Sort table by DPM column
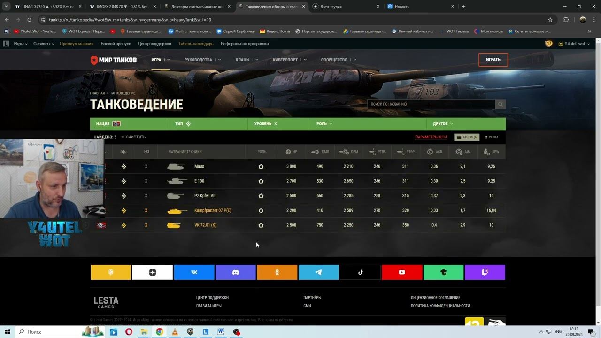The height and width of the screenshot is (338, 601). coord(348,152)
